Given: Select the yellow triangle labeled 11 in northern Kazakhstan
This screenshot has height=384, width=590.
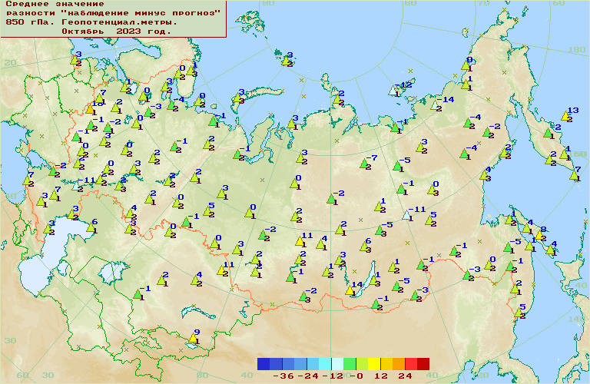Looking at the screenshot, I should [222, 270].
